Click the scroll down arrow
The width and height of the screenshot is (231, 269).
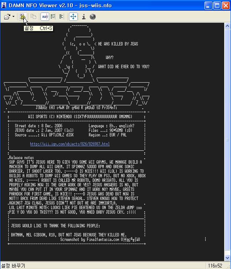(x=227, y=258)
